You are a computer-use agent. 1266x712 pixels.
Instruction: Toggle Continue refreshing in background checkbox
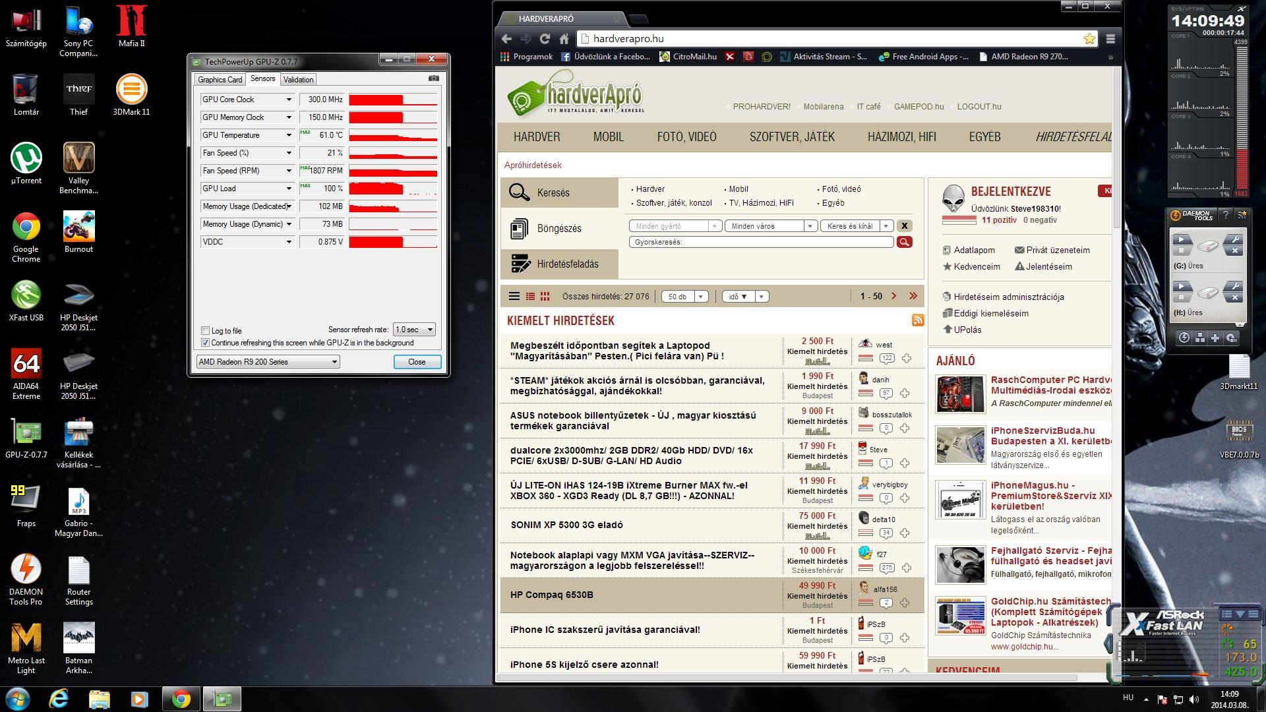[x=205, y=343]
